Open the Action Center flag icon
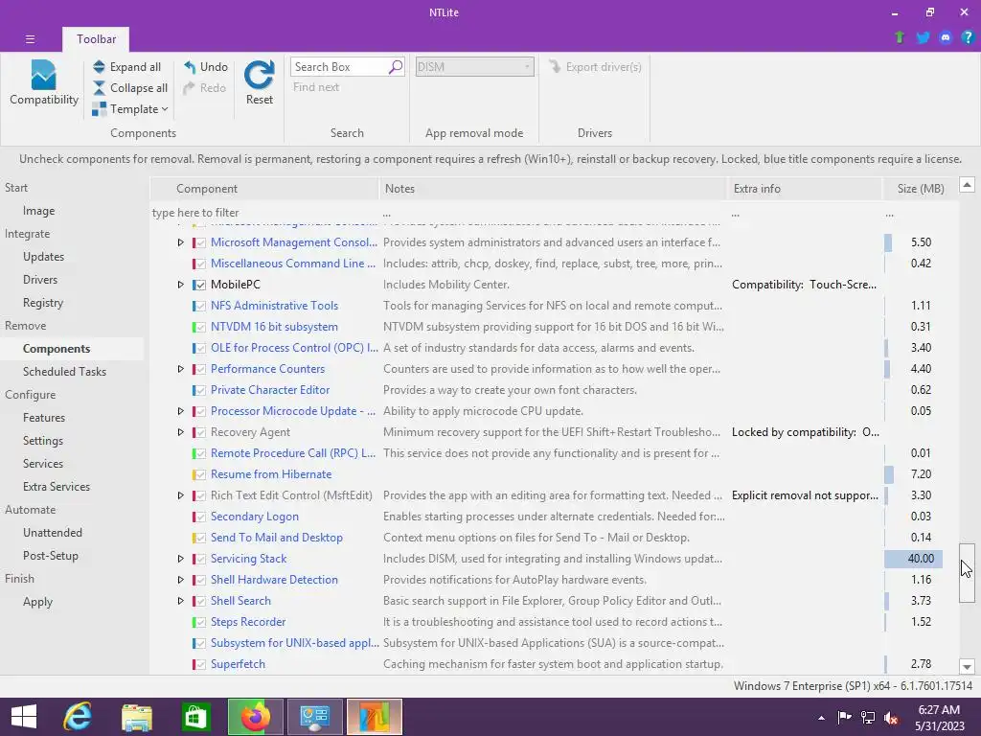The height and width of the screenshot is (736, 981). click(844, 718)
